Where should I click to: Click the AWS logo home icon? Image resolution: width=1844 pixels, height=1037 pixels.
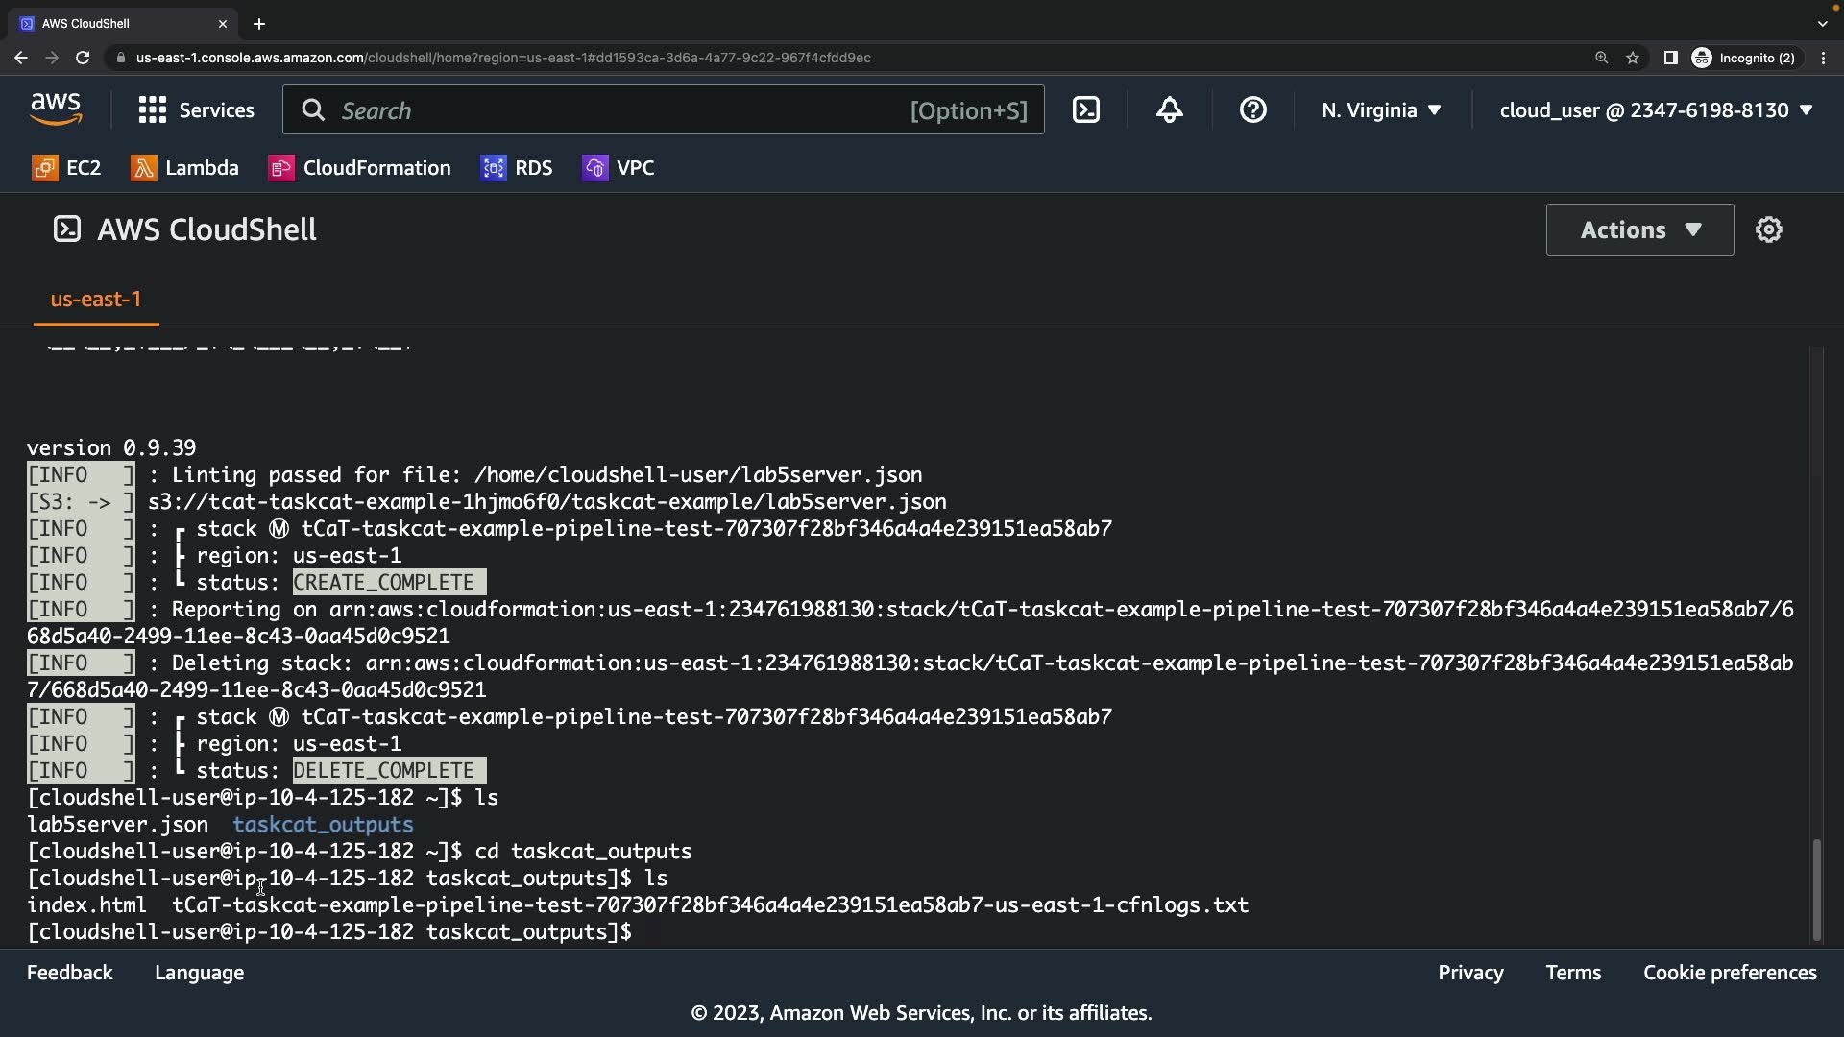click(56, 110)
